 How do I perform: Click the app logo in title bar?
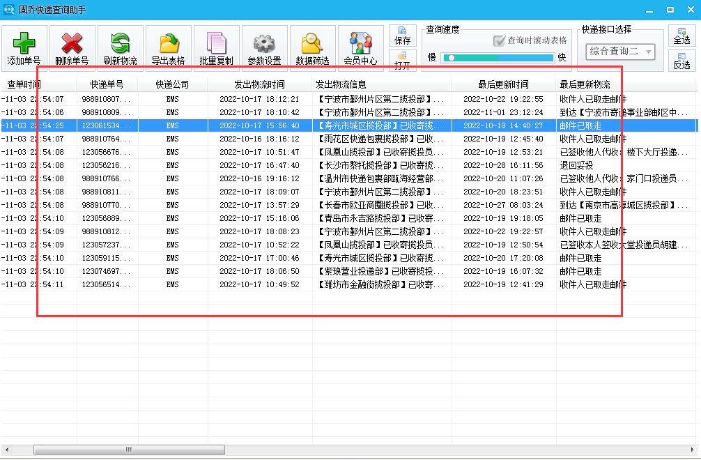[8, 9]
